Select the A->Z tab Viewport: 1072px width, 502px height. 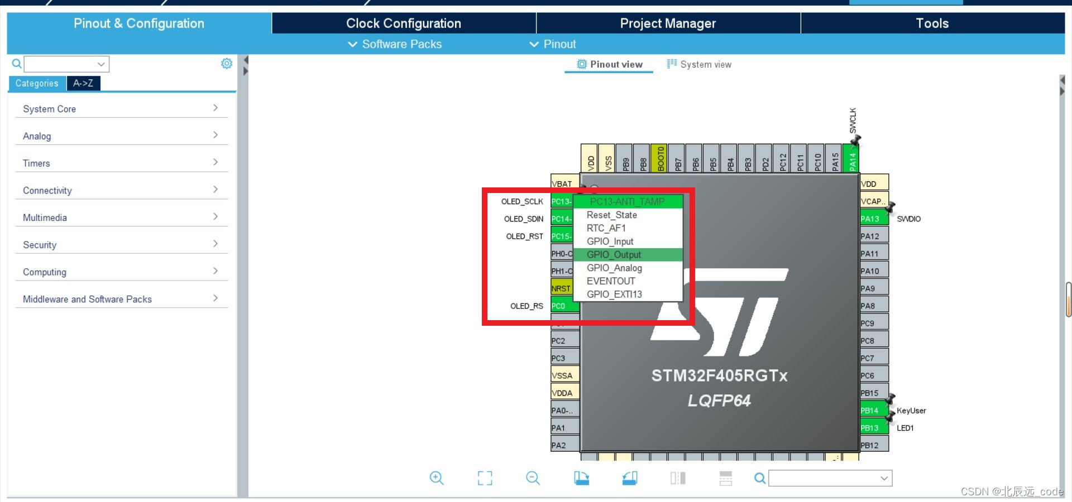[83, 83]
